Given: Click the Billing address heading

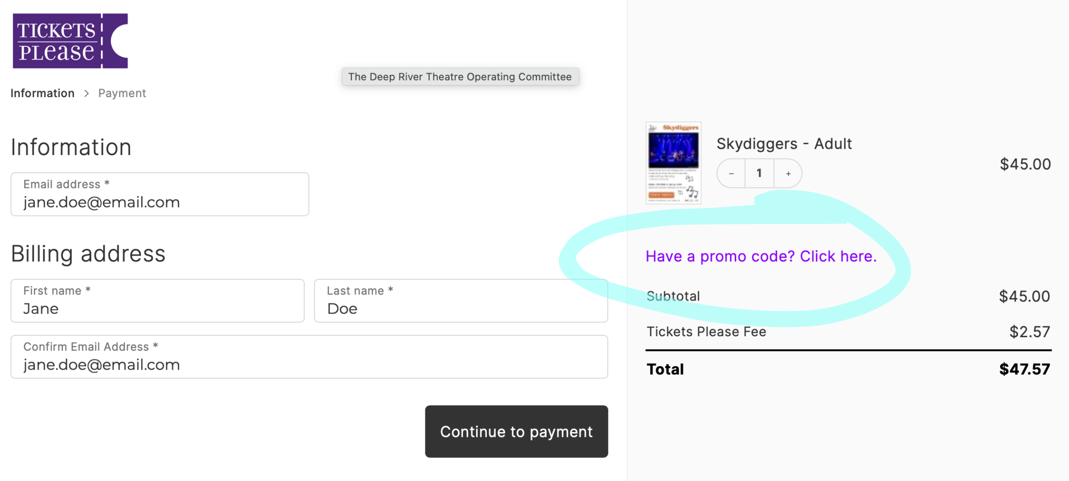Looking at the screenshot, I should [x=88, y=254].
